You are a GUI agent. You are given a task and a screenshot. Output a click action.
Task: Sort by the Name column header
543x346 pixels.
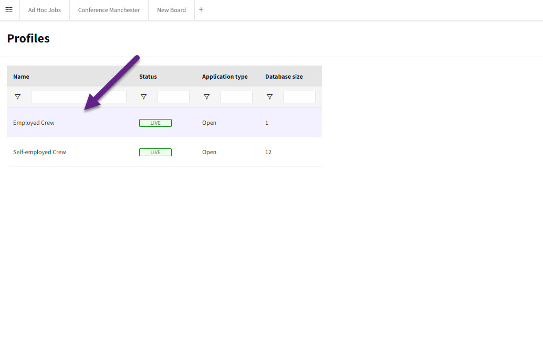pos(21,77)
